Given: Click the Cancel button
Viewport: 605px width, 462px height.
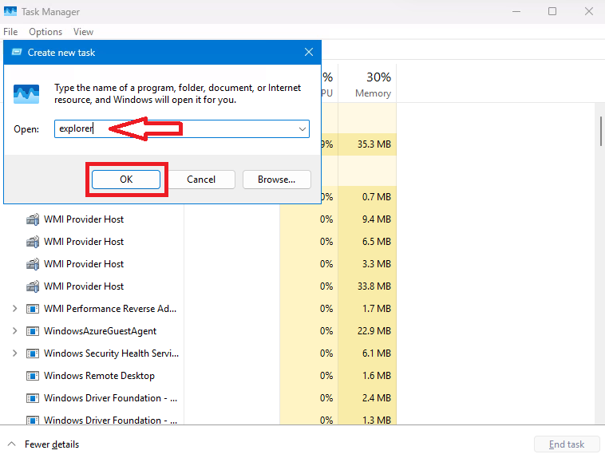Looking at the screenshot, I should 201,180.
